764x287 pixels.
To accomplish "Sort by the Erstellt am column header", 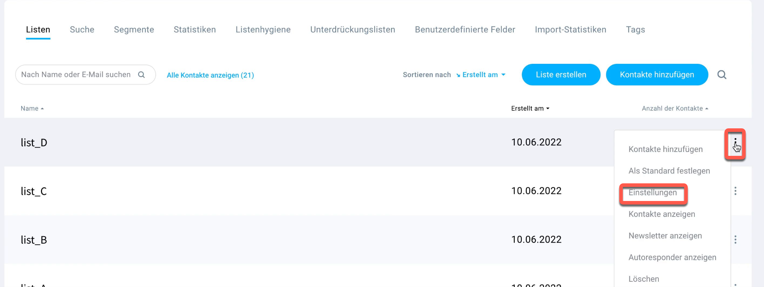I will point(530,108).
